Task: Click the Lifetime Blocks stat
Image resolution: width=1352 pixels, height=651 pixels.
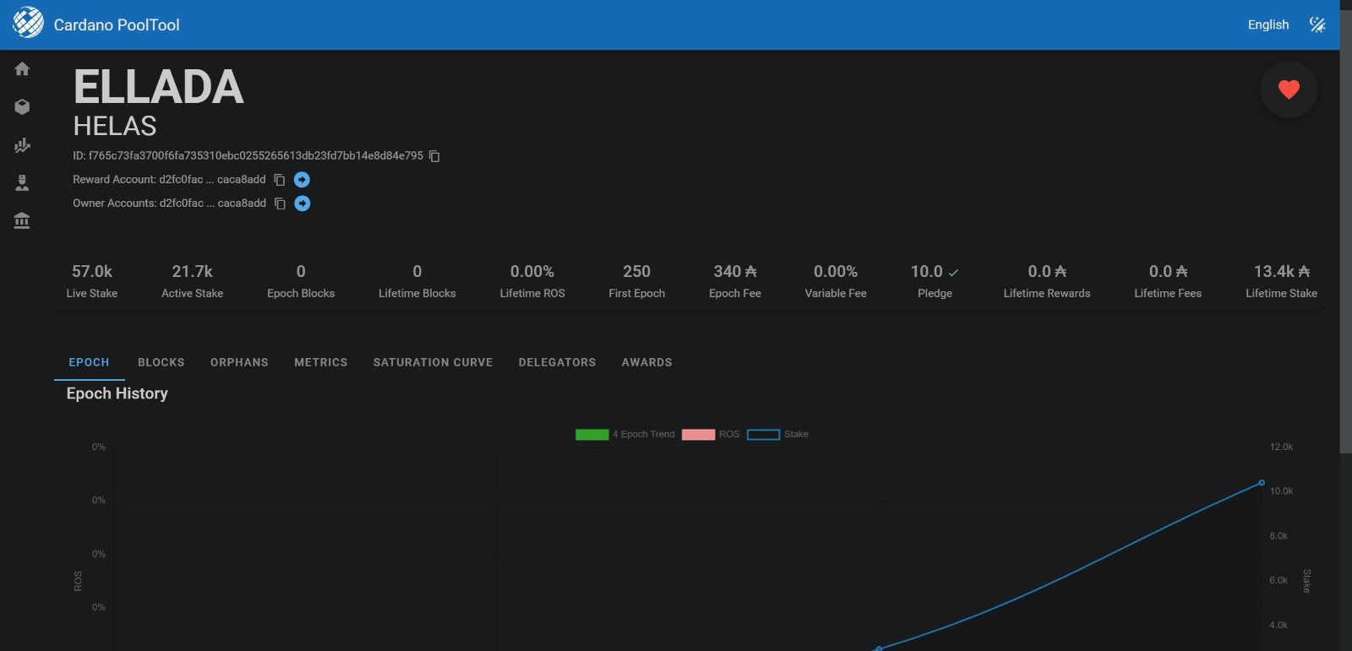Action: (417, 281)
